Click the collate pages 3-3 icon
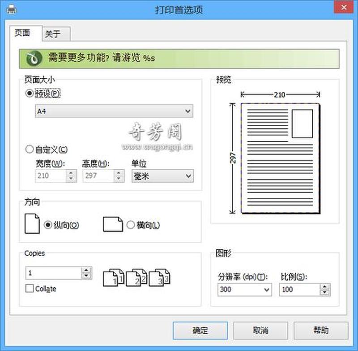The height and width of the screenshot is (351, 358). (x=159, y=278)
